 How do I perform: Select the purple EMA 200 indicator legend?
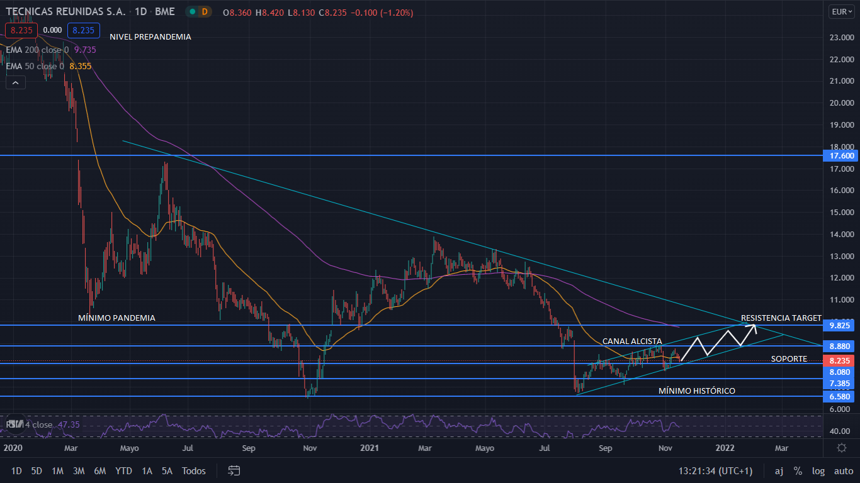coord(38,49)
